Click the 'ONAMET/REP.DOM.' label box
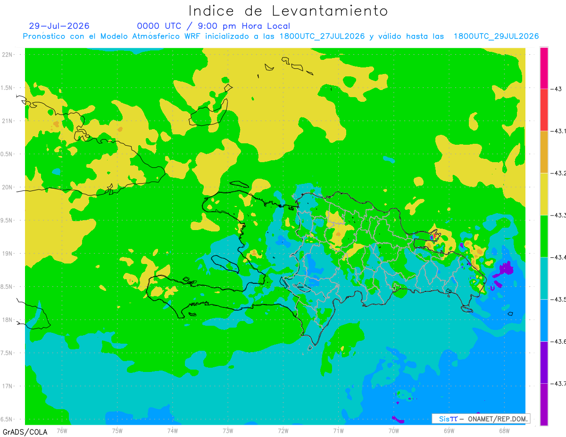This screenshot has height=437, width=566. coord(481,419)
